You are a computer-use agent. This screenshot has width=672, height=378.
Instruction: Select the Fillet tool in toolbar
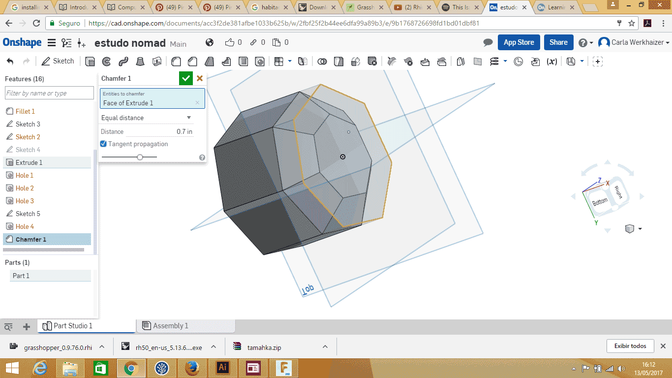pyautogui.click(x=176, y=62)
